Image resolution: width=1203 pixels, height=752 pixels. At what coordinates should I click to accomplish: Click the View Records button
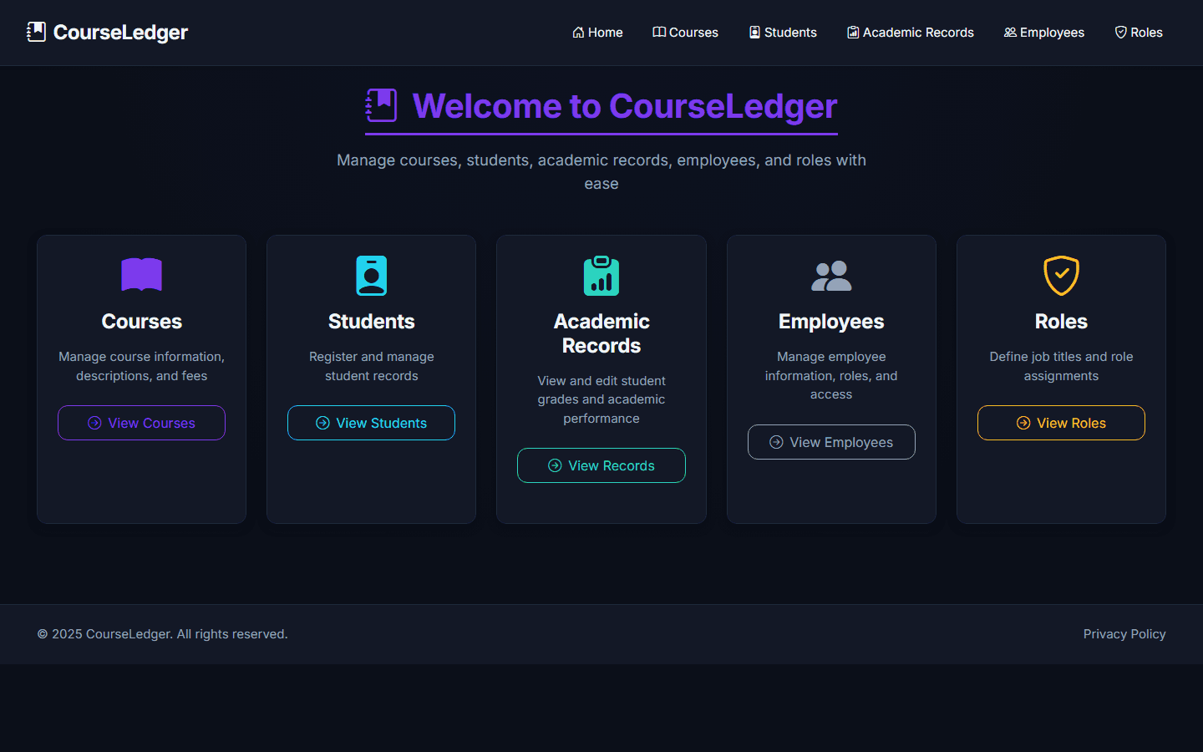pos(601,465)
